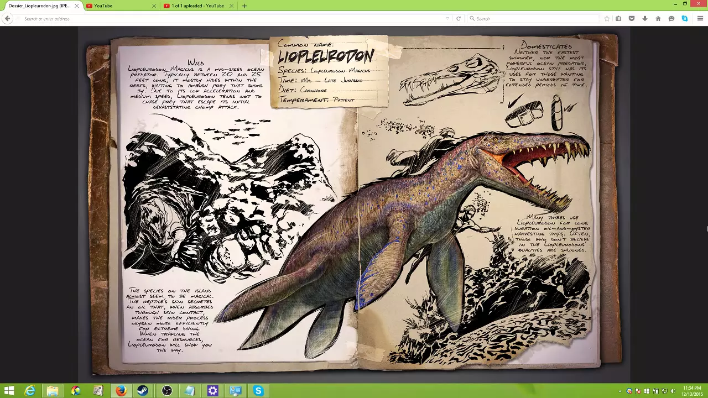The image size is (708, 398).
Task: Click the address bar field
Action: pos(232,18)
